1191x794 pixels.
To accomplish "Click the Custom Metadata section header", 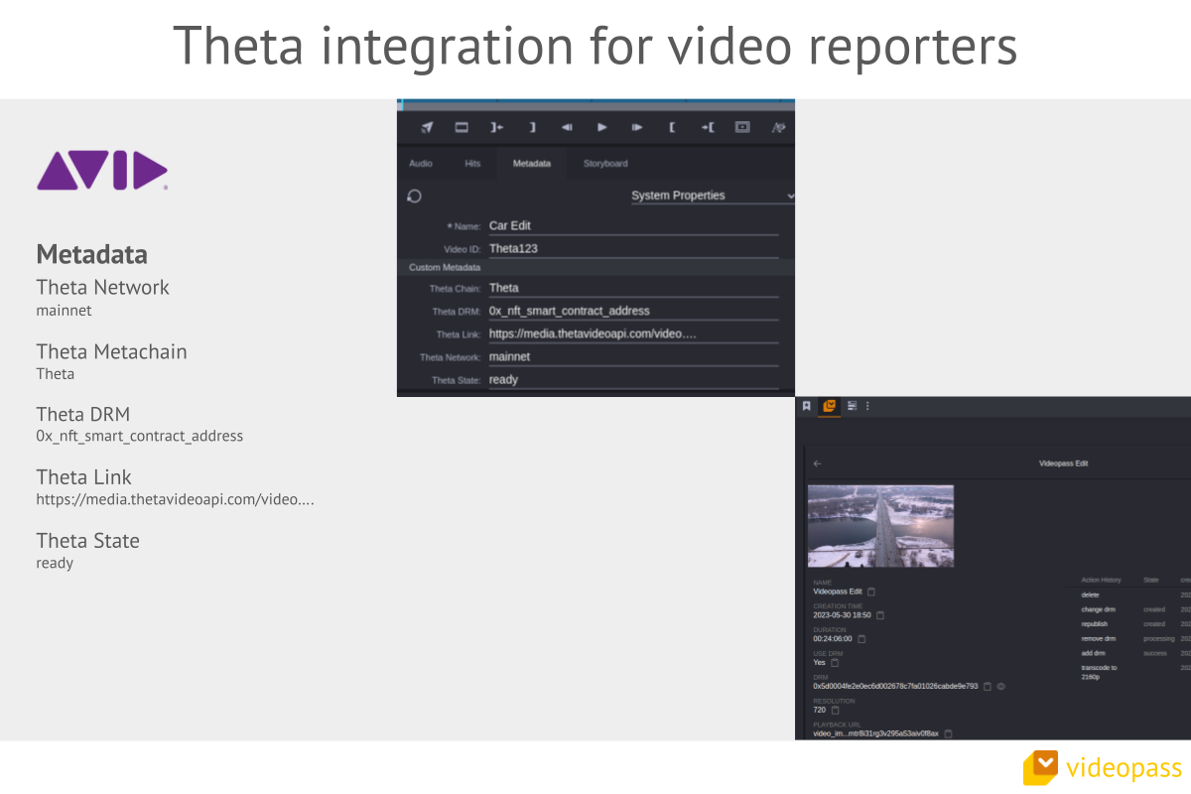I will 595,267.
